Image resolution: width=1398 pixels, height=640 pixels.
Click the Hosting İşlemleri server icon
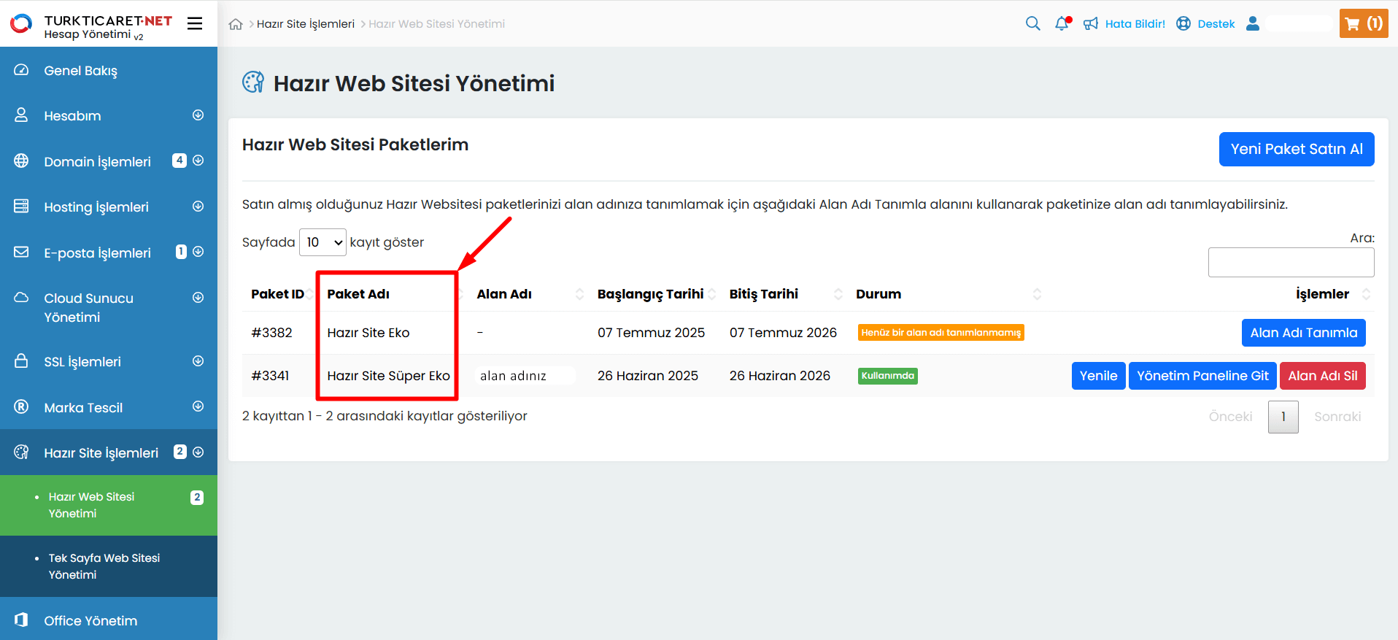coord(21,207)
